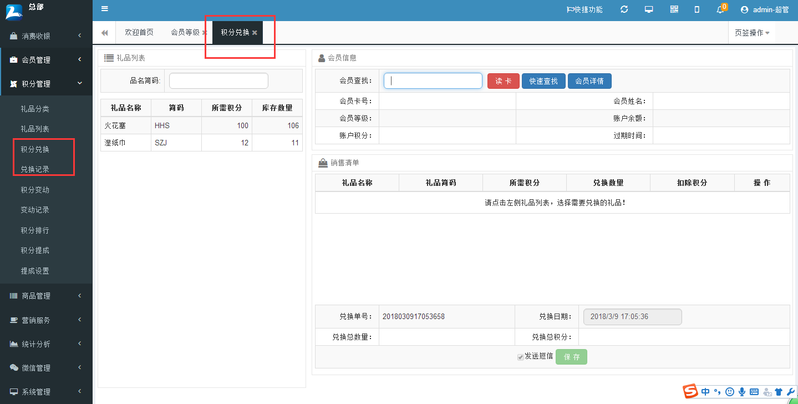Open 兑换记录 in the sidebar

[x=35, y=169]
